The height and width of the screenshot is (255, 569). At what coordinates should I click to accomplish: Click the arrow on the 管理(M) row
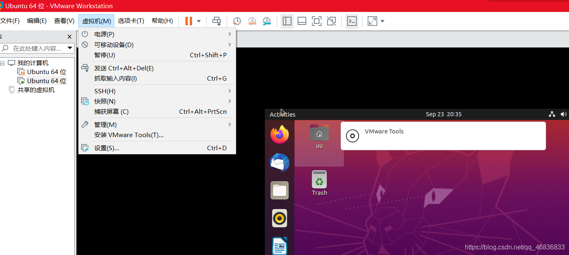230,124
